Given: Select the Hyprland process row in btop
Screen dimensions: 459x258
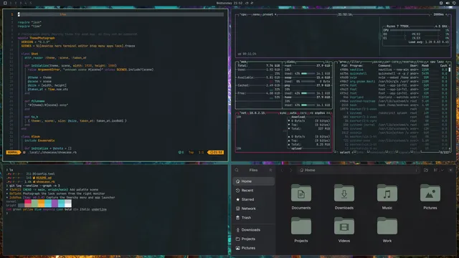Looking at the screenshot, I should (x=393, y=97).
